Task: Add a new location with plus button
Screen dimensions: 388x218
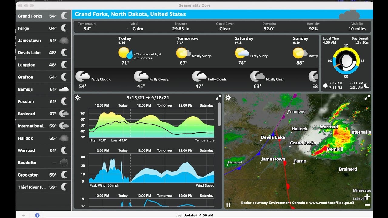Action: tap(24, 215)
